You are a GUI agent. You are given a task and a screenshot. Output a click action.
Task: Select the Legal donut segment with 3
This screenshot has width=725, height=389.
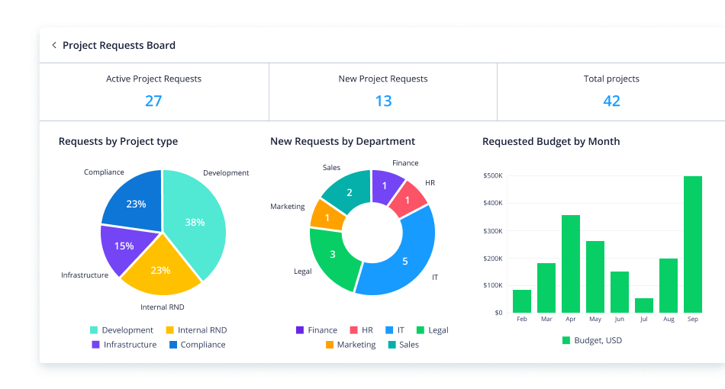[331, 255]
